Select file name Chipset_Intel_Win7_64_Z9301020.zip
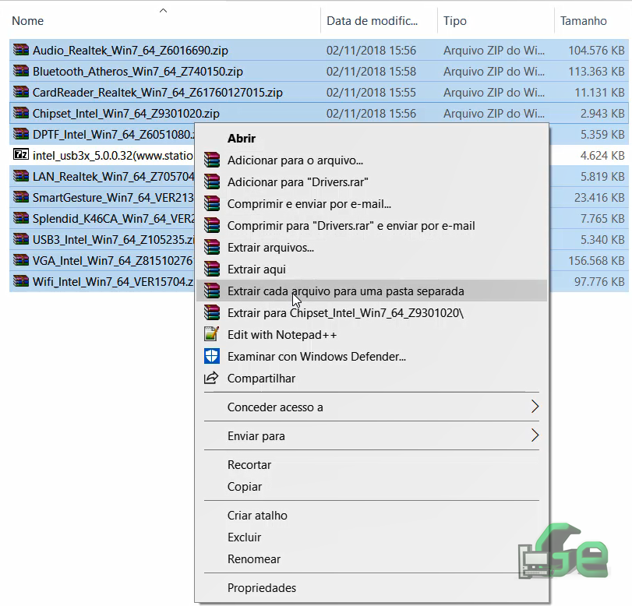Viewport: 632px width, 606px height. pyautogui.click(x=126, y=113)
